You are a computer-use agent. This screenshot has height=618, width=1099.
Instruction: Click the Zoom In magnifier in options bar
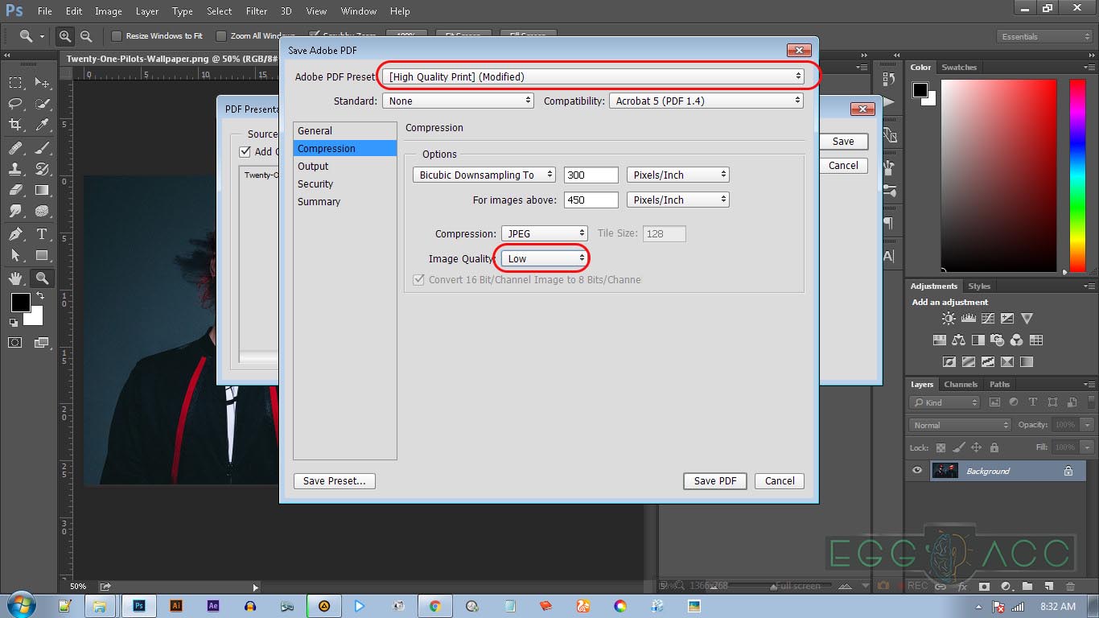click(x=65, y=36)
